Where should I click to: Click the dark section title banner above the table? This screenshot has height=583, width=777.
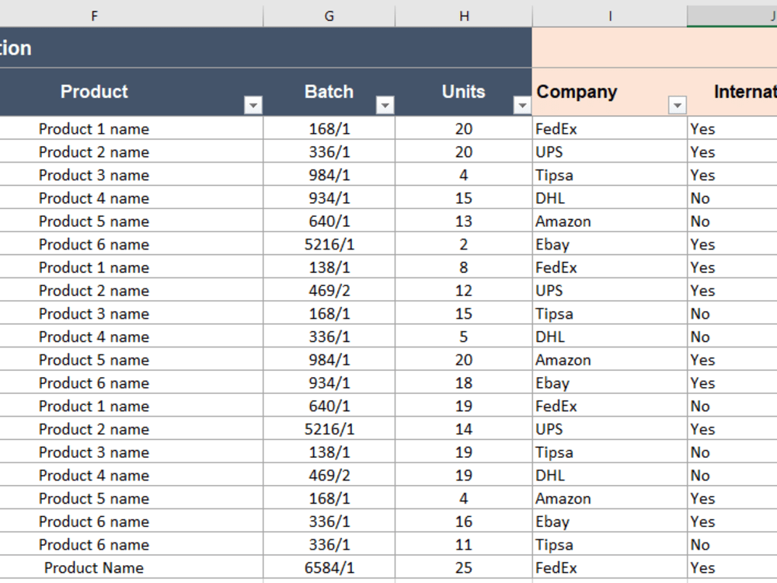(x=264, y=47)
